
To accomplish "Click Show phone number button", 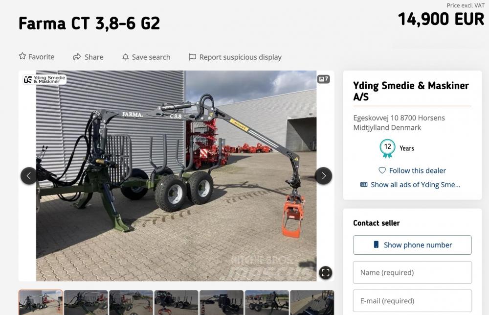I will [x=412, y=245].
